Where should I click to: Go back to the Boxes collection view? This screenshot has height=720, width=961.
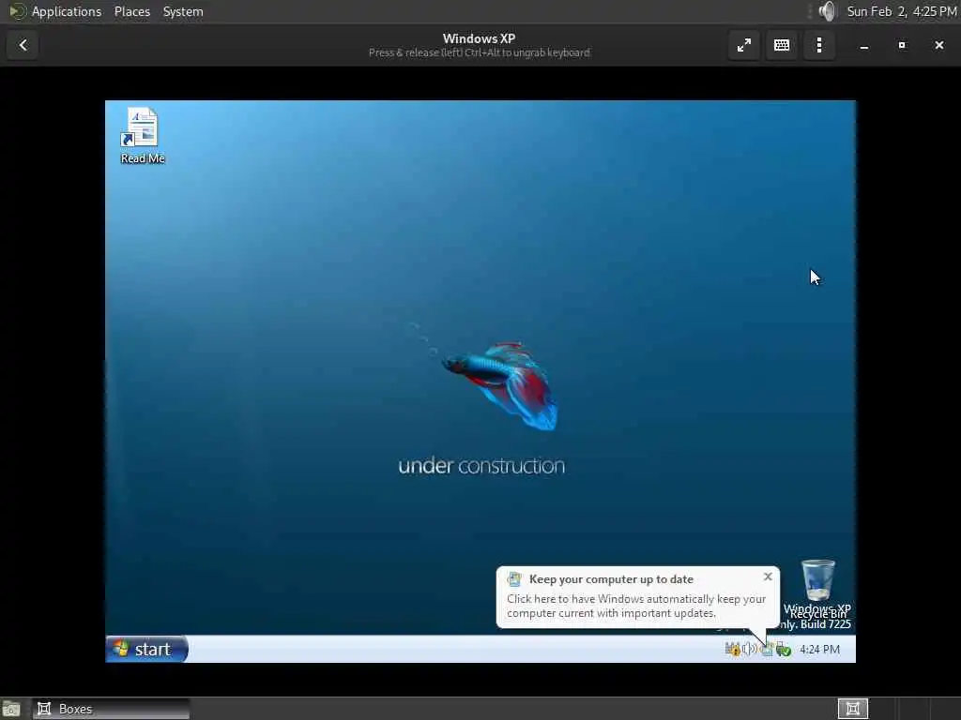click(23, 45)
